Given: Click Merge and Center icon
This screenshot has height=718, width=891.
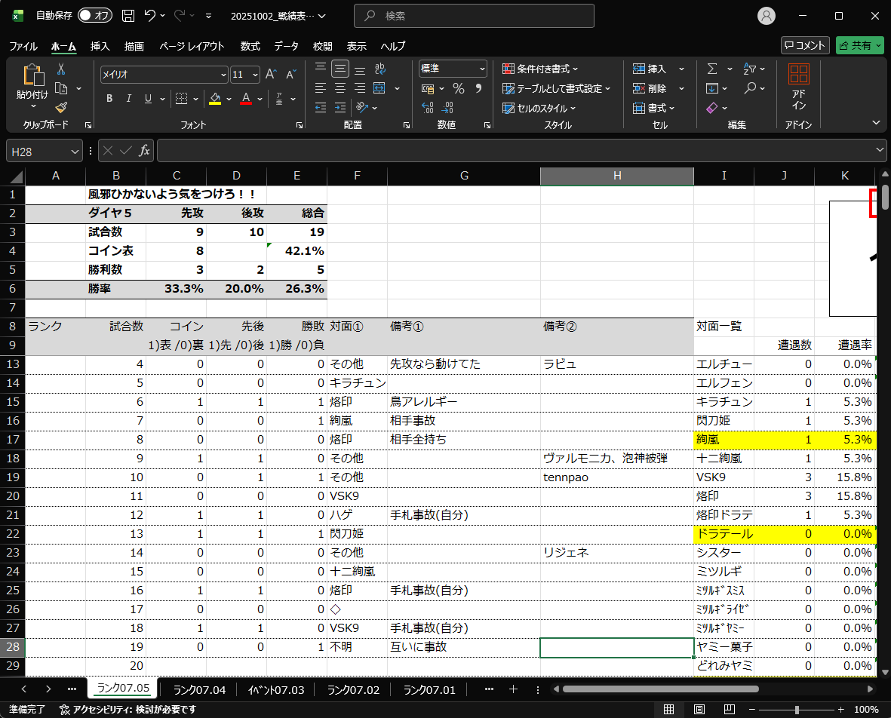Looking at the screenshot, I should point(379,88).
